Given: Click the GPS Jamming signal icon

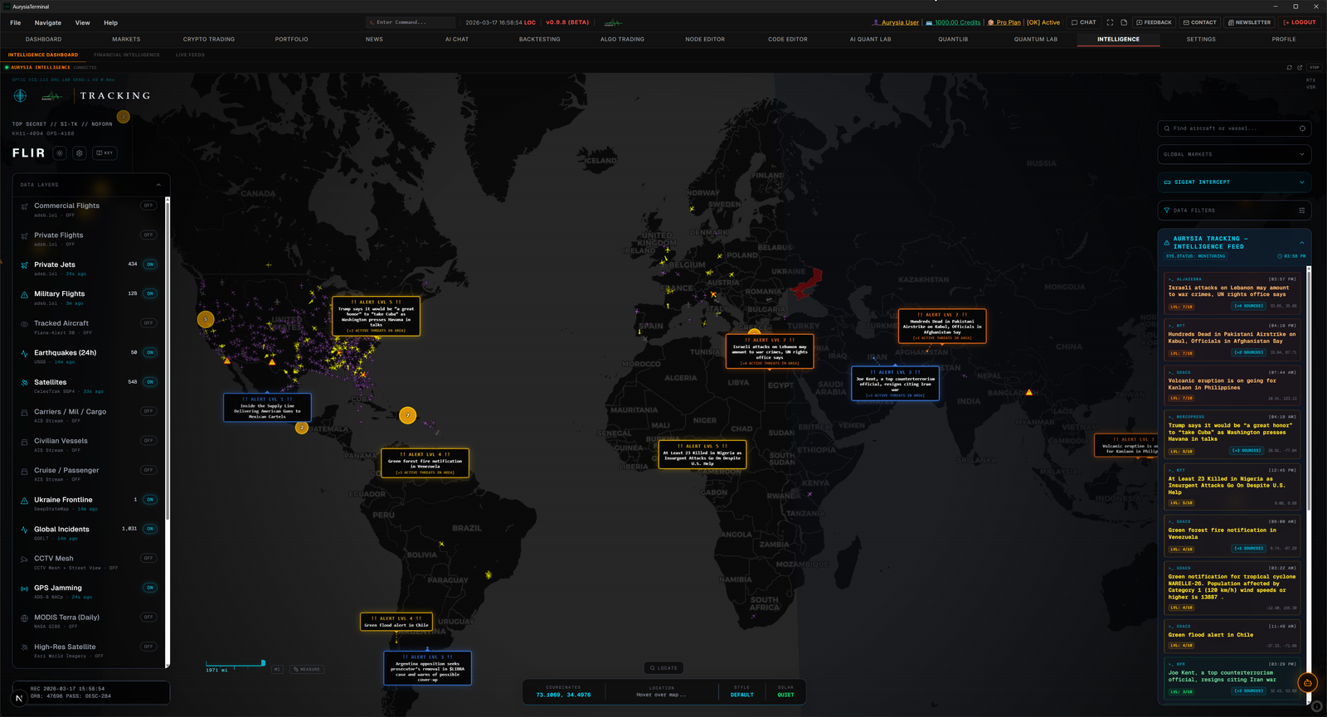Looking at the screenshot, I should [x=24, y=589].
